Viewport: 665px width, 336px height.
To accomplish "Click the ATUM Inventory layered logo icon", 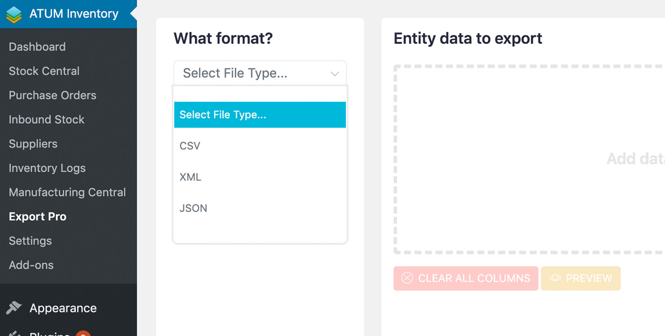I will pyautogui.click(x=14, y=14).
